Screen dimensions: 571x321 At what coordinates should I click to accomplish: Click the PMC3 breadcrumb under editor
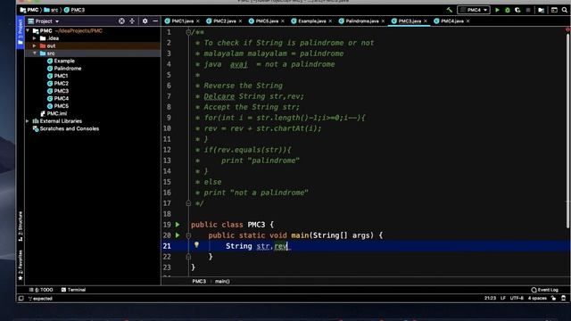[199, 282]
